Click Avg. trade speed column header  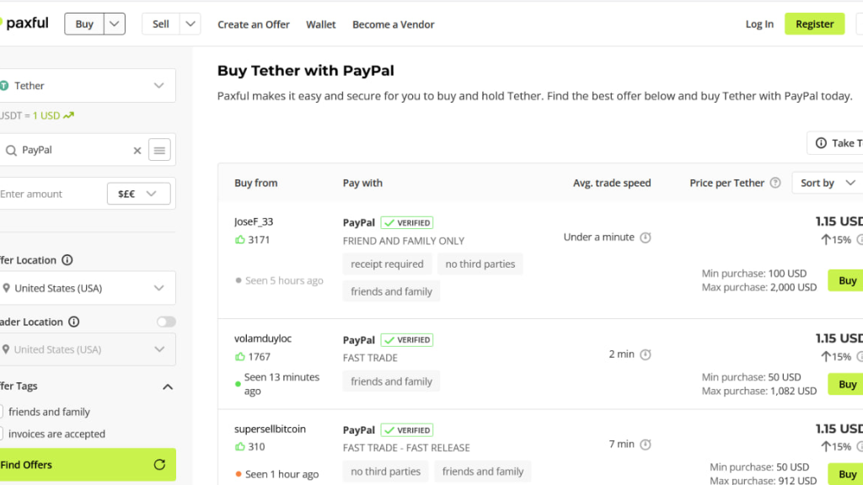pos(612,183)
